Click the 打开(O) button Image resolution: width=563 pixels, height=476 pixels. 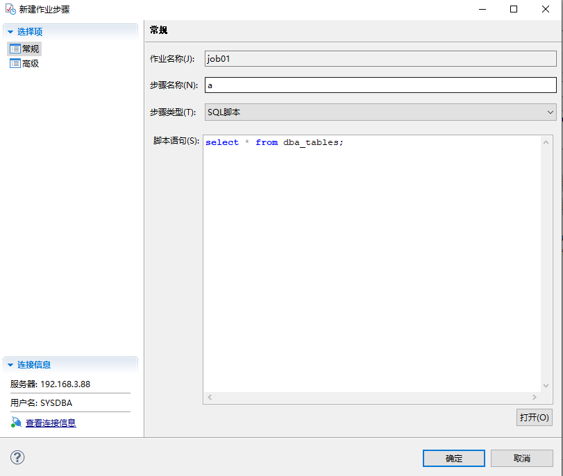[535, 418]
